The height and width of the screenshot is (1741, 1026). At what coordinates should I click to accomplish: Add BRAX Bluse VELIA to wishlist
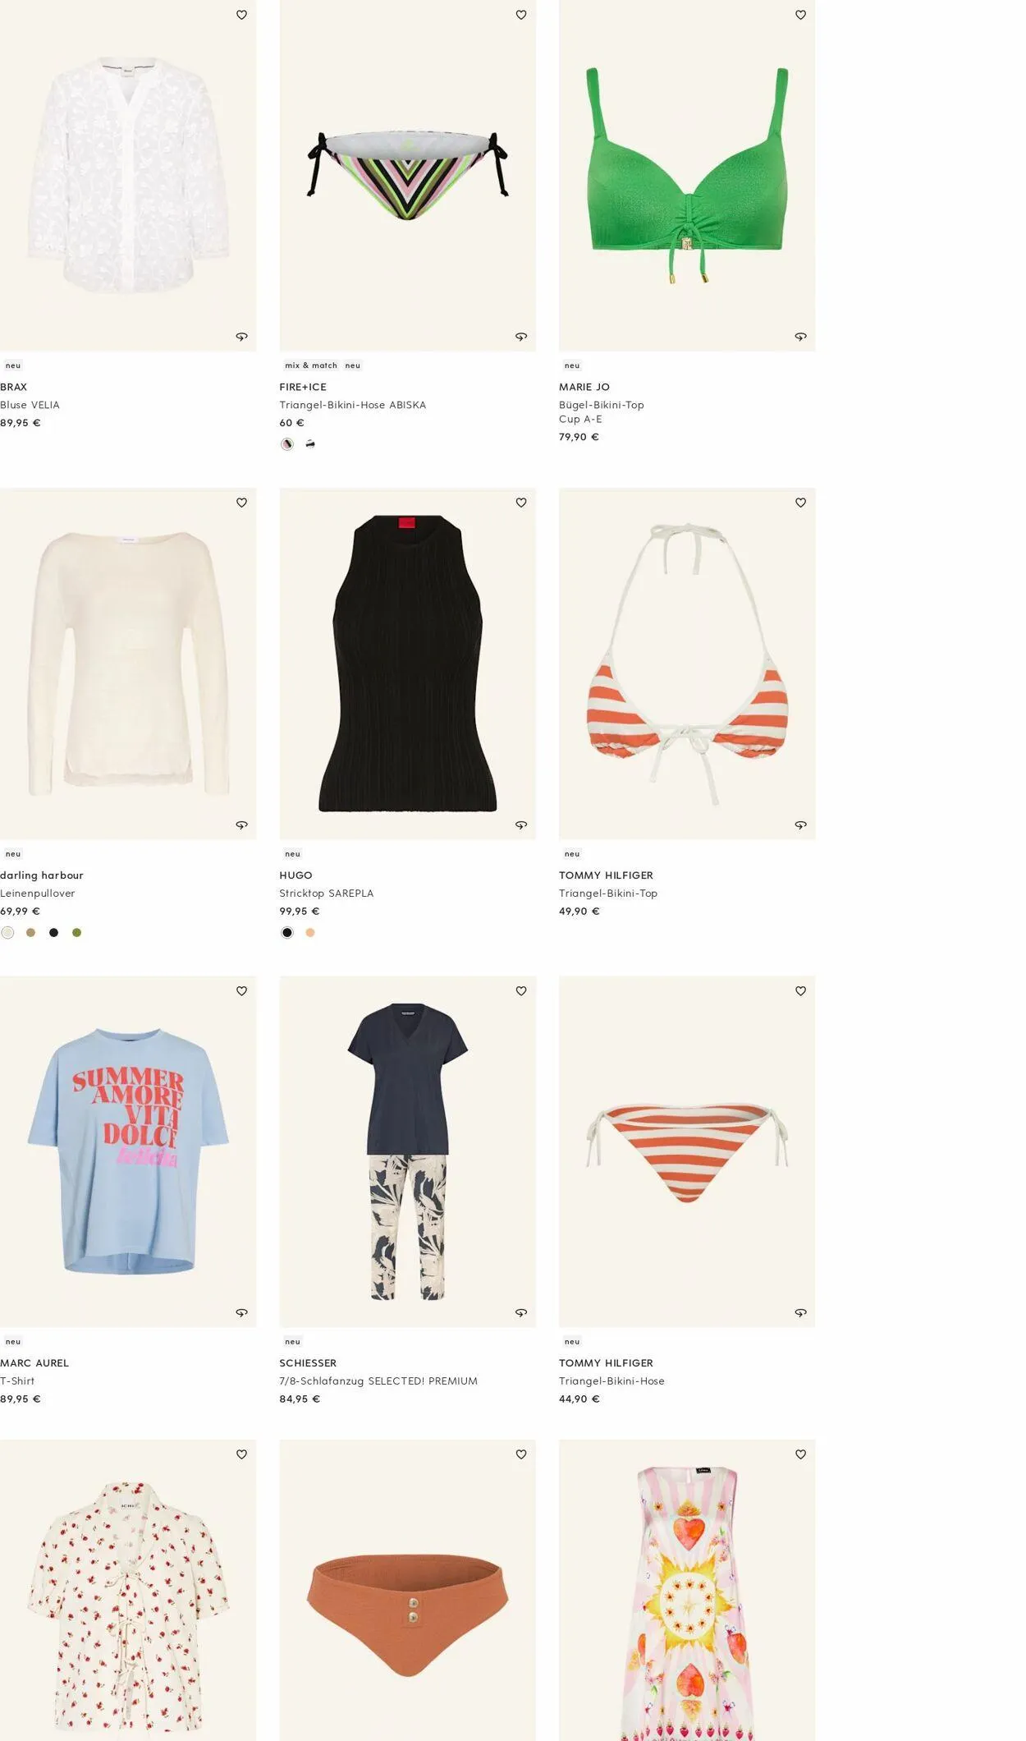[x=241, y=15]
